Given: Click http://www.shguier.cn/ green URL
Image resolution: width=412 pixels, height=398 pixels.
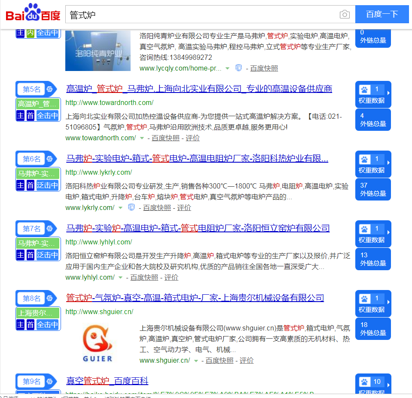Looking at the screenshot, I should click(x=99, y=312).
